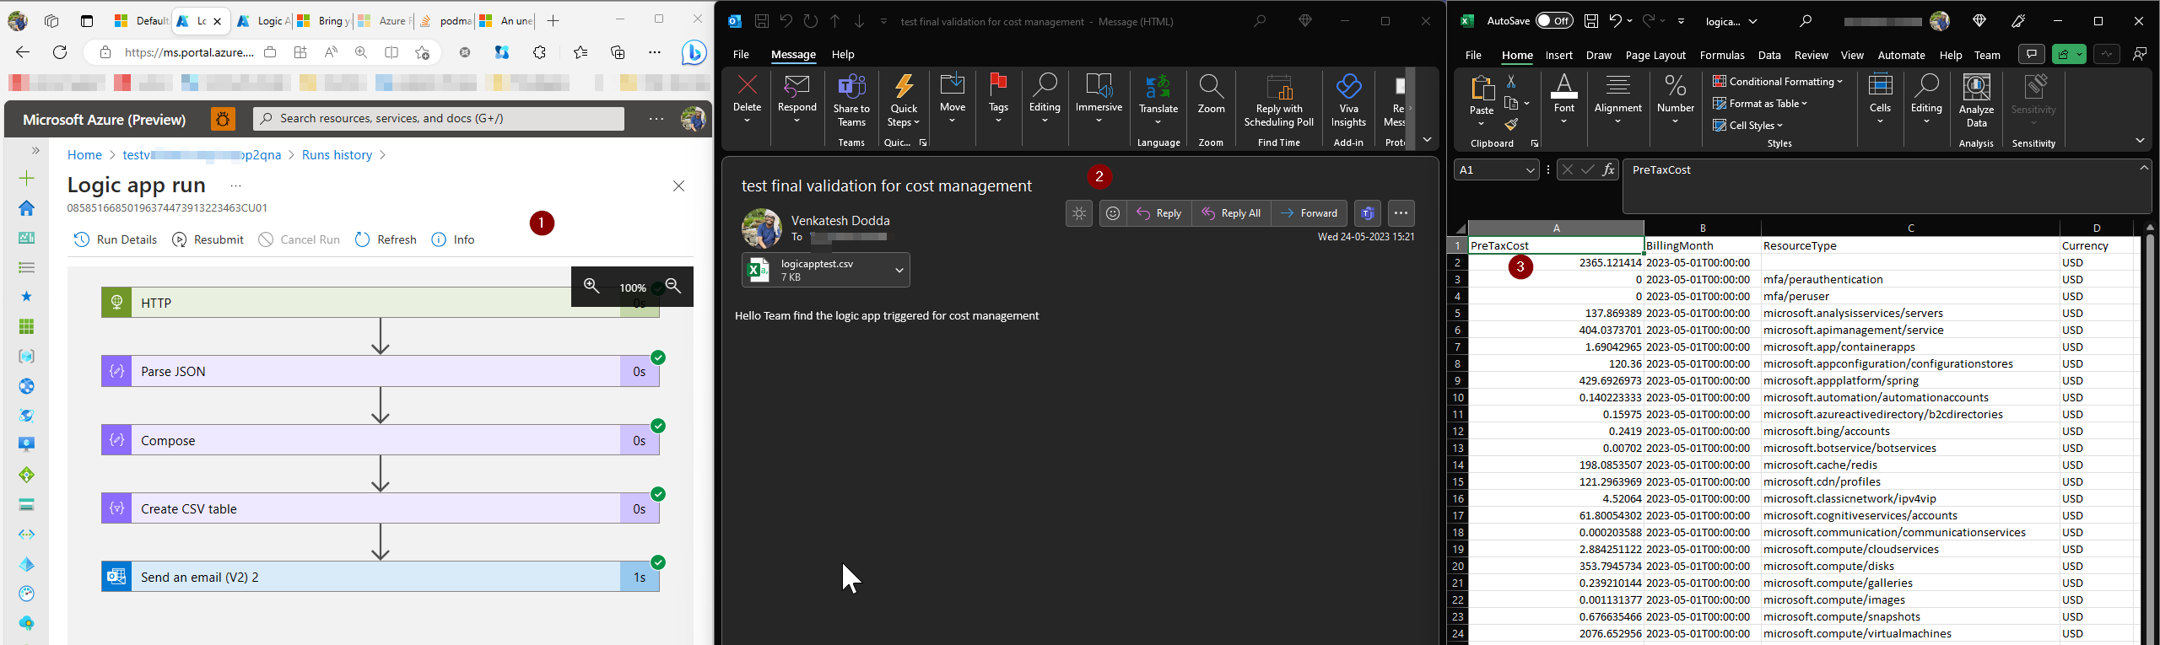Open more actions ellipsis on the email
Screen dimensions: 2160x645
pos(1401,213)
